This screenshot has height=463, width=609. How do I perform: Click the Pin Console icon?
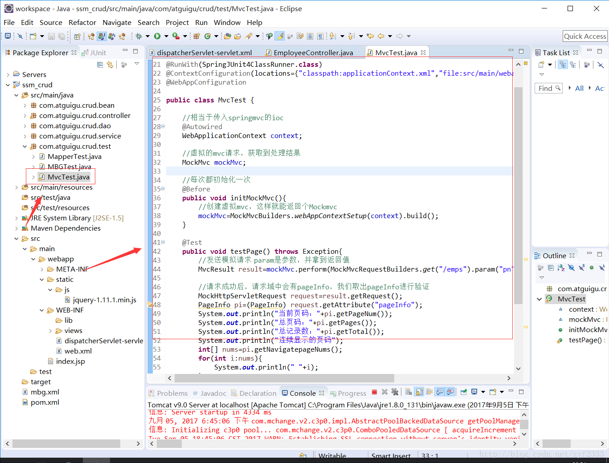click(464, 392)
